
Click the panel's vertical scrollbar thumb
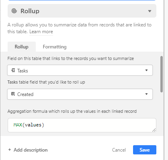click(x=162, y=74)
